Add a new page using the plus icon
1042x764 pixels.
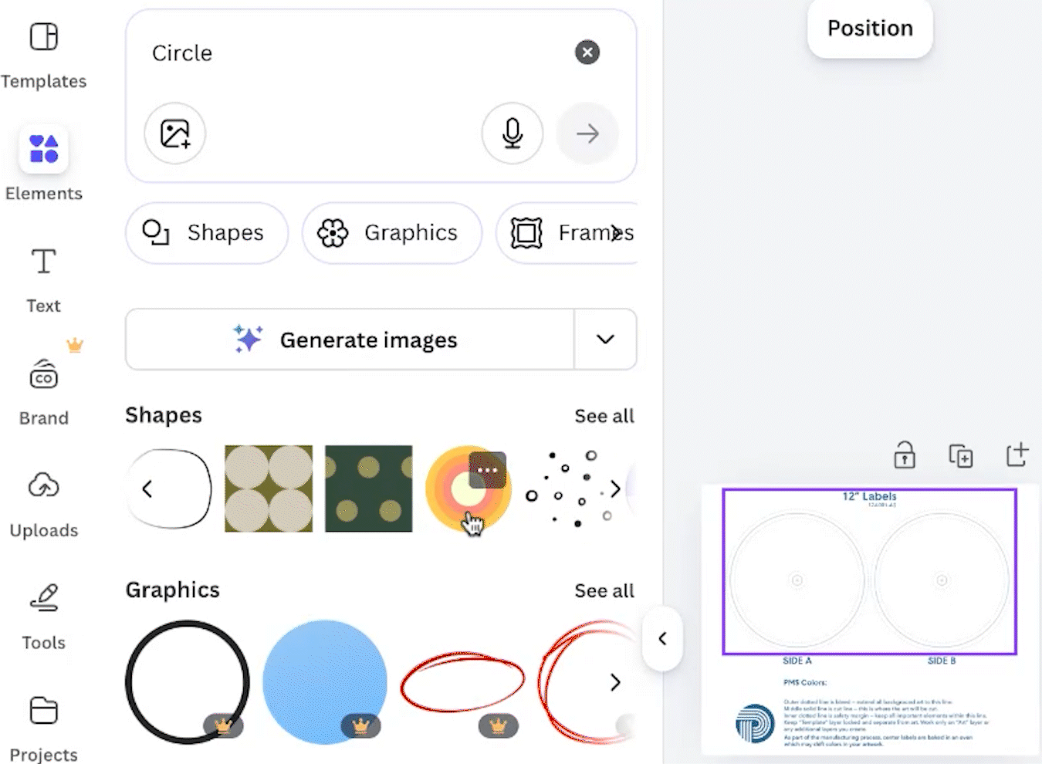[1017, 455]
